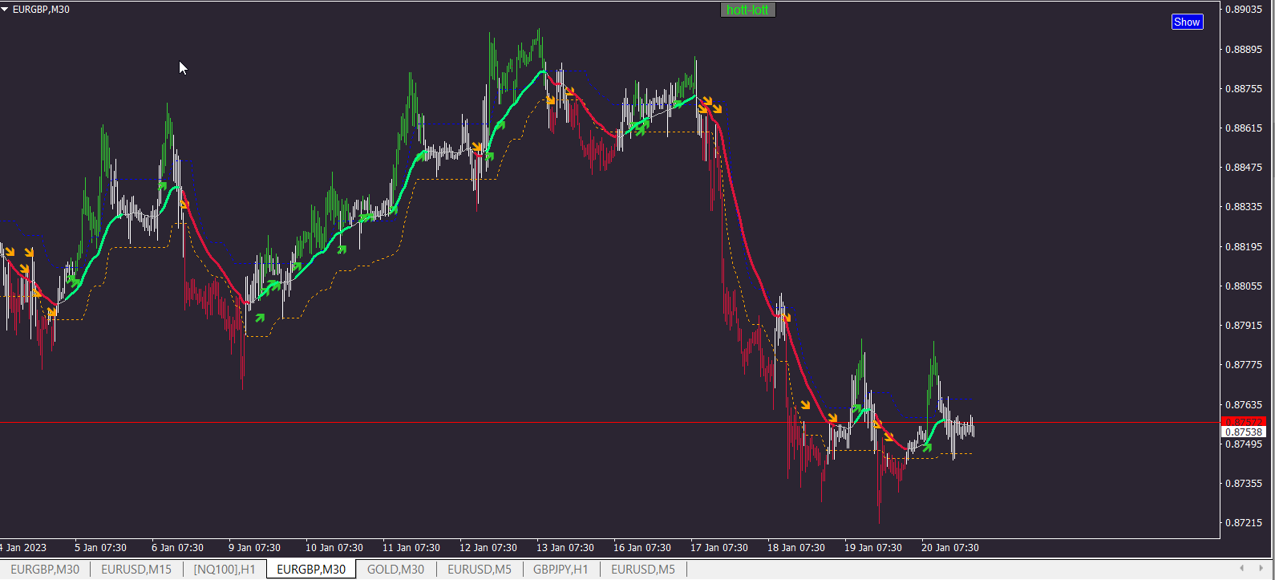
Task: Click the red 0.87572 price line label
Action: click(x=1243, y=422)
